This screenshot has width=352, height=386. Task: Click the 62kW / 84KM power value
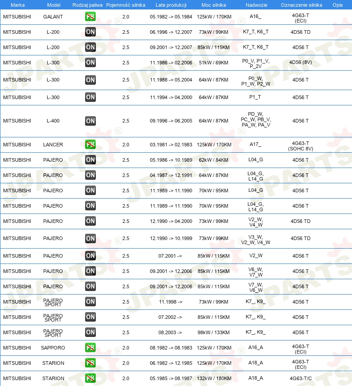[213, 160]
